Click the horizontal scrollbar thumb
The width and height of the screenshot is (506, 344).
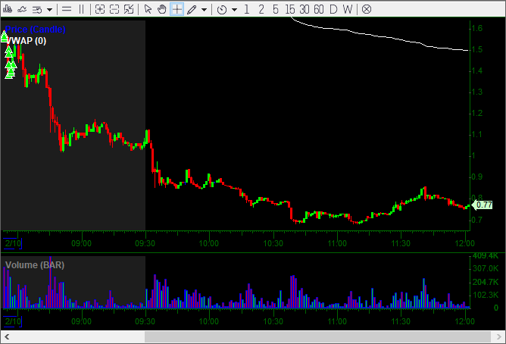click(317, 337)
